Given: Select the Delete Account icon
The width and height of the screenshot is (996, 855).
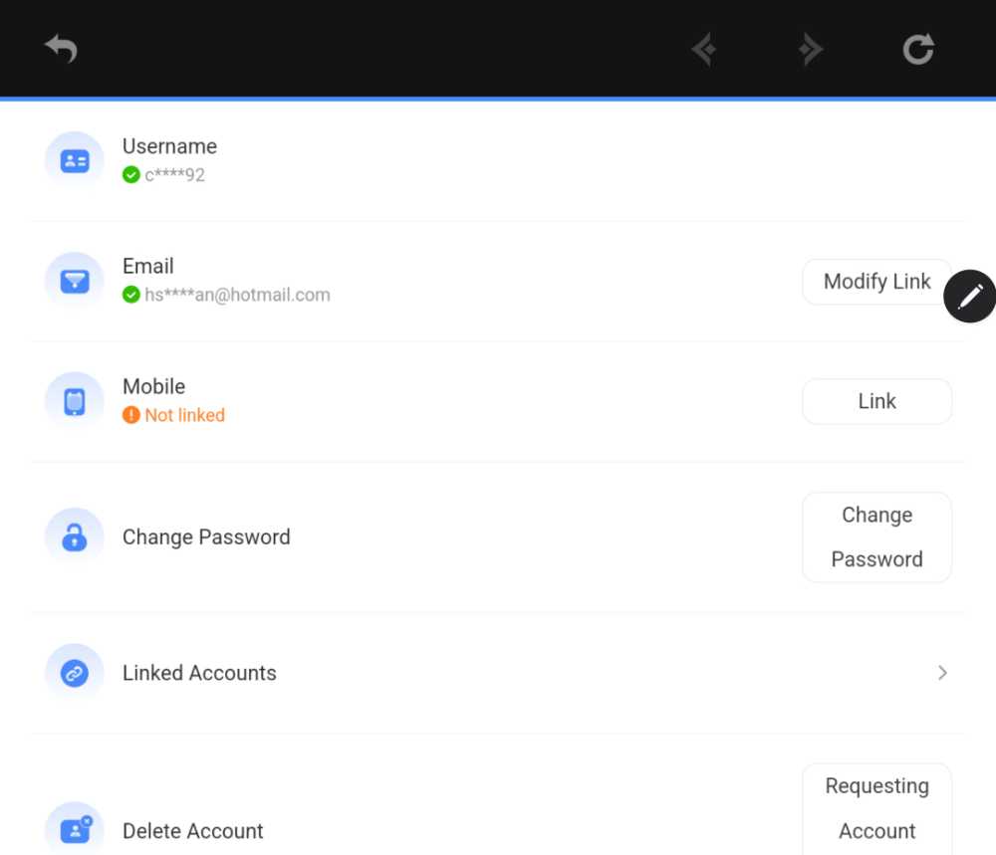Looking at the screenshot, I should (75, 830).
